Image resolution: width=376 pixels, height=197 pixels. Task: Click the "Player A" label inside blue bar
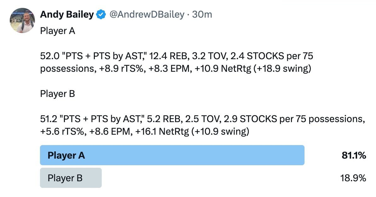tap(66, 155)
